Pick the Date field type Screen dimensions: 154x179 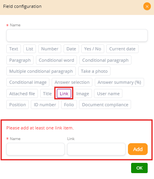71,49
